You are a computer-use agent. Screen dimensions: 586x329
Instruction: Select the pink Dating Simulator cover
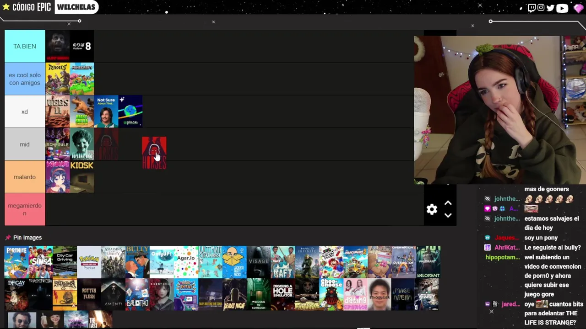click(x=356, y=294)
